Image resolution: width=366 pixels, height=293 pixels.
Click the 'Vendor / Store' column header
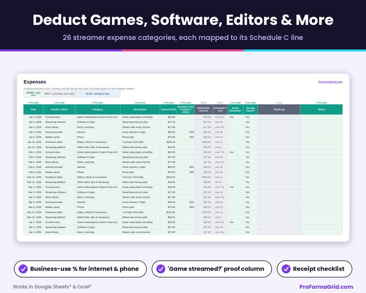59,109
